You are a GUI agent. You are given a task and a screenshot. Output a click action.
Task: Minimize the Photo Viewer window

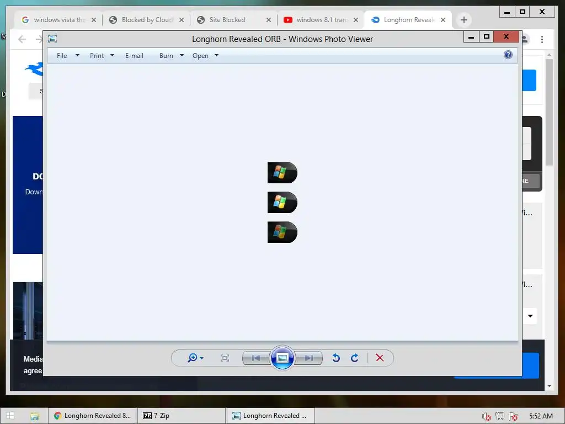point(471,37)
